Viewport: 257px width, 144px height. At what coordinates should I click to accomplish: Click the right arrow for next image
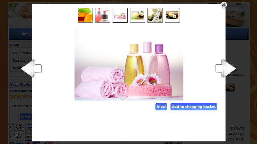(x=226, y=68)
